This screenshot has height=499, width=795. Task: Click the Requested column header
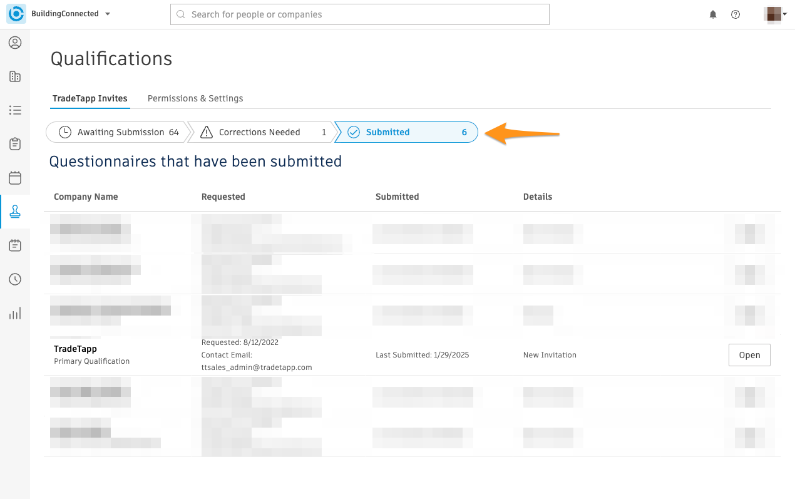coord(223,197)
